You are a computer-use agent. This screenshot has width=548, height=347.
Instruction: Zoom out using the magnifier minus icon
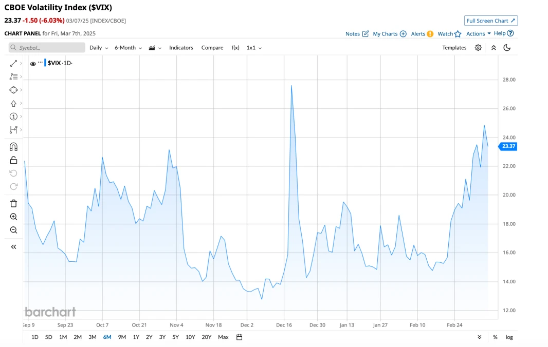tap(13, 230)
